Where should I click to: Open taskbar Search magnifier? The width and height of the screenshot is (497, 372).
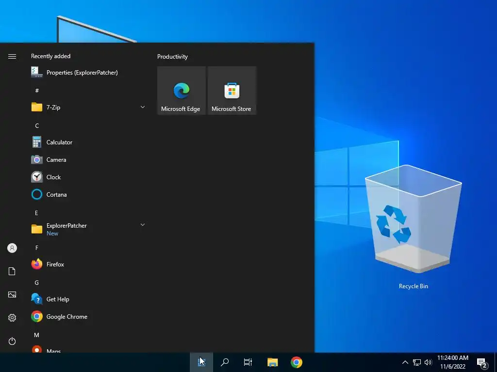(x=225, y=362)
